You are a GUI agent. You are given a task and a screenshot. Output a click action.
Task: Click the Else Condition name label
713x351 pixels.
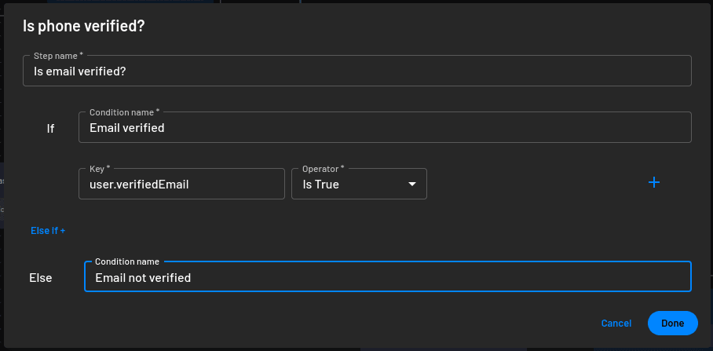[127, 261]
